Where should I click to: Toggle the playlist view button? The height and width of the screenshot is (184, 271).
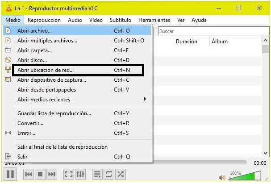pos(97,174)
